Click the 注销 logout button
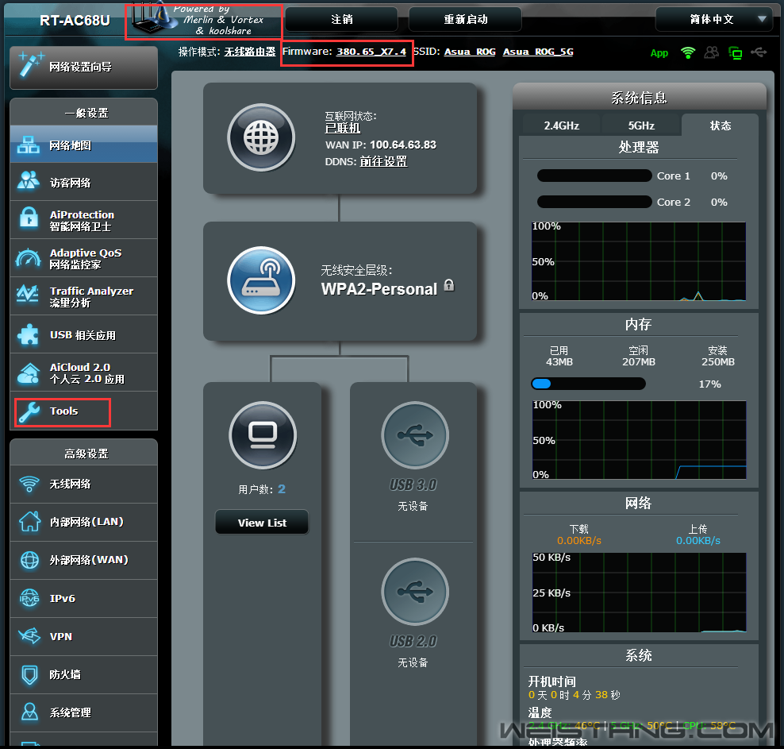 [x=341, y=20]
